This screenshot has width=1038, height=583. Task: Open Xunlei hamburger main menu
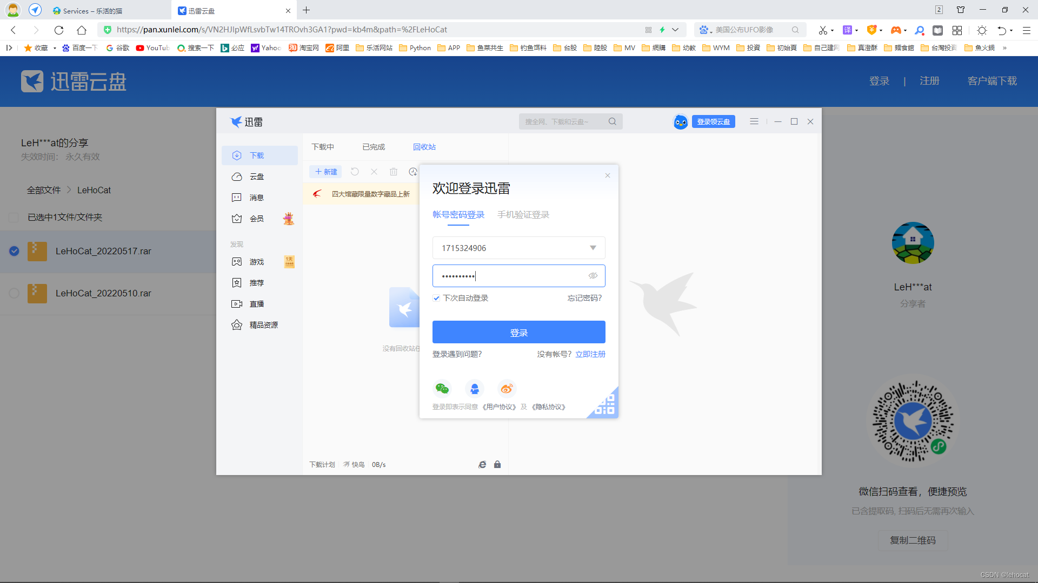pos(754,121)
